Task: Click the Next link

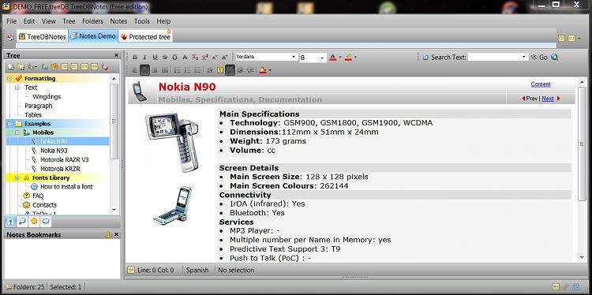Action: point(548,99)
